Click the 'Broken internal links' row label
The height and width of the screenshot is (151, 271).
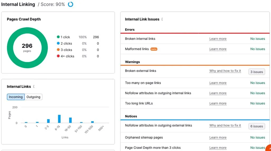tap(140, 39)
